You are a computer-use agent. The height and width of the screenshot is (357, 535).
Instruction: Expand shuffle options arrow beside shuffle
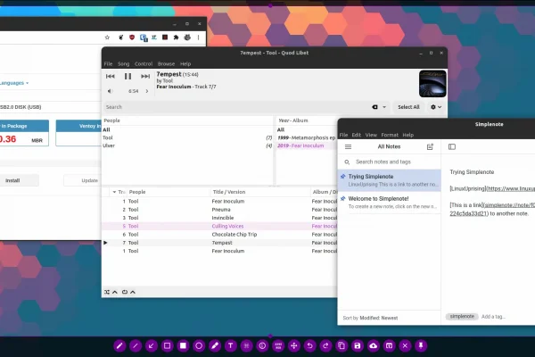click(x=115, y=292)
